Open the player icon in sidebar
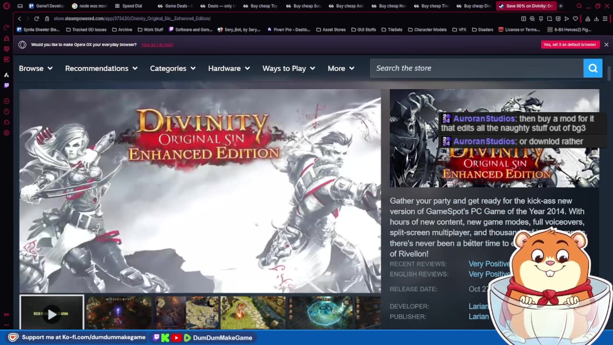 tap(7, 101)
